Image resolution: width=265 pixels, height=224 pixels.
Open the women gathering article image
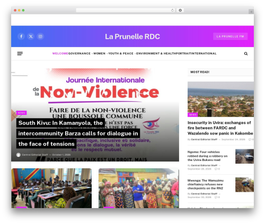click(139, 188)
